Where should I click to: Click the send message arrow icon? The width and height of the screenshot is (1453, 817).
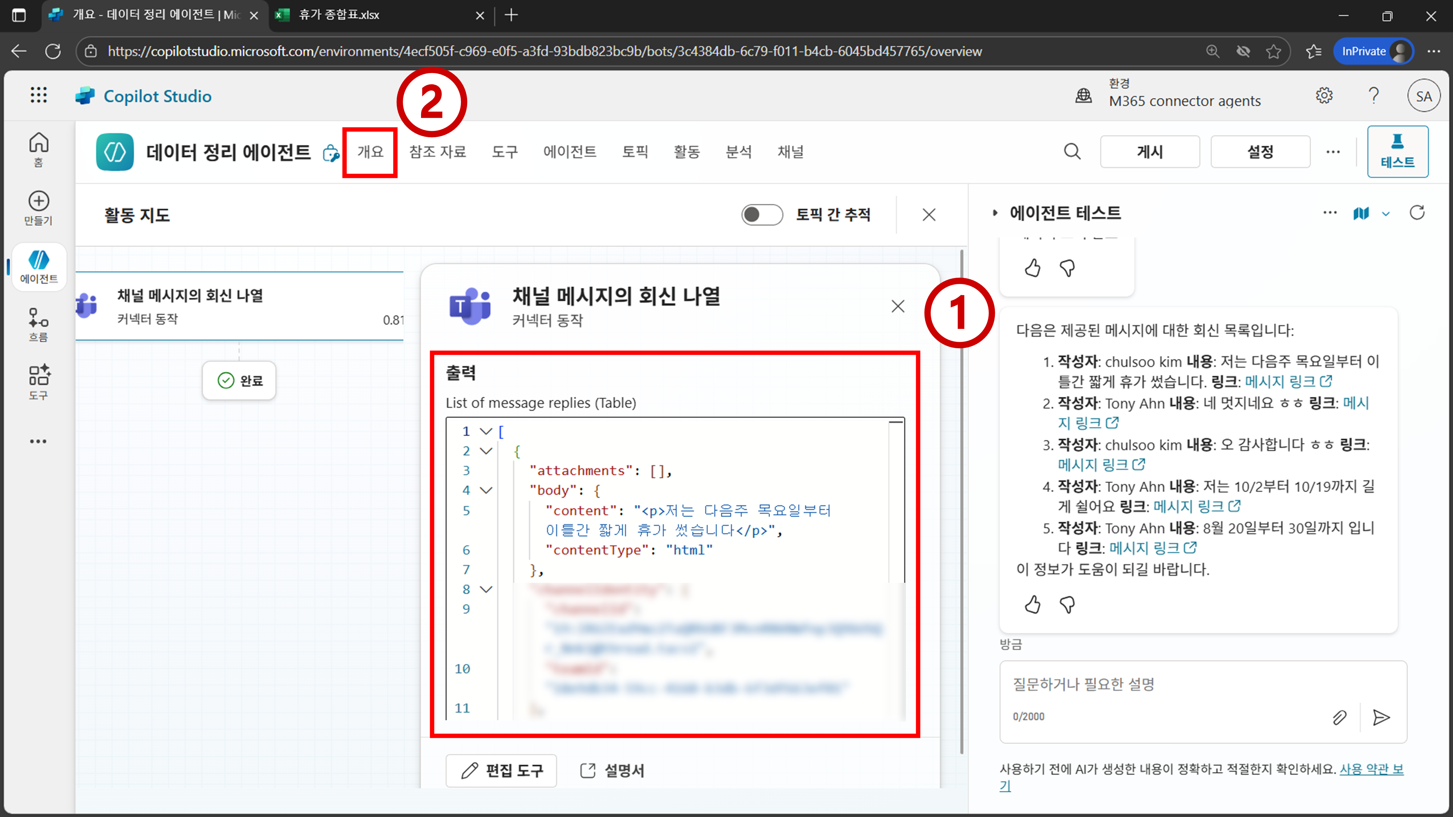click(1381, 717)
